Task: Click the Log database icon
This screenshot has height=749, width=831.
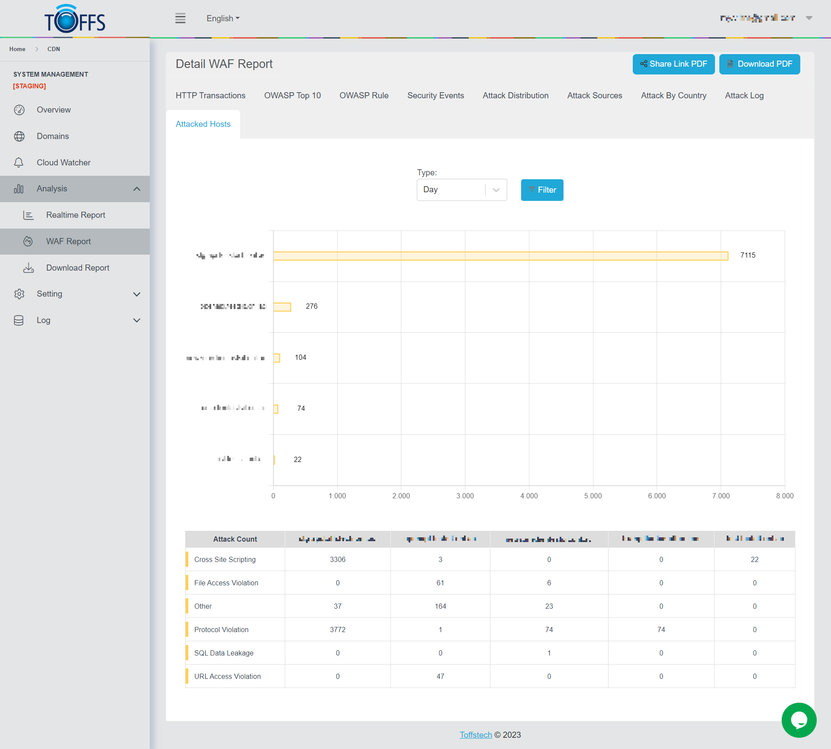Action: [x=19, y=320]
